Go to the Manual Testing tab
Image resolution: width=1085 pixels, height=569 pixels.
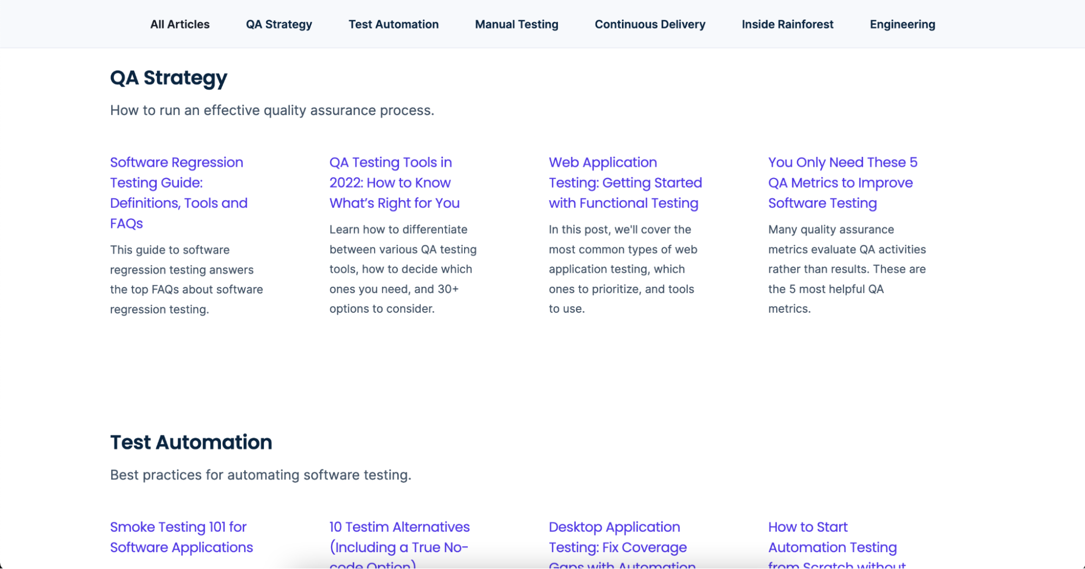click(517, 24)
